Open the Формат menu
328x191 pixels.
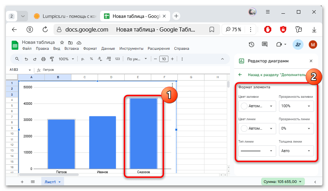90,49
